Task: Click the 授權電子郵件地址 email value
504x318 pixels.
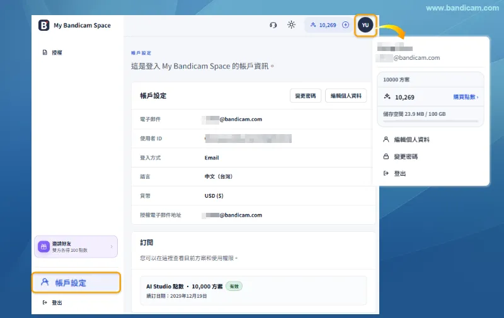Action: [x=232, y=215]
